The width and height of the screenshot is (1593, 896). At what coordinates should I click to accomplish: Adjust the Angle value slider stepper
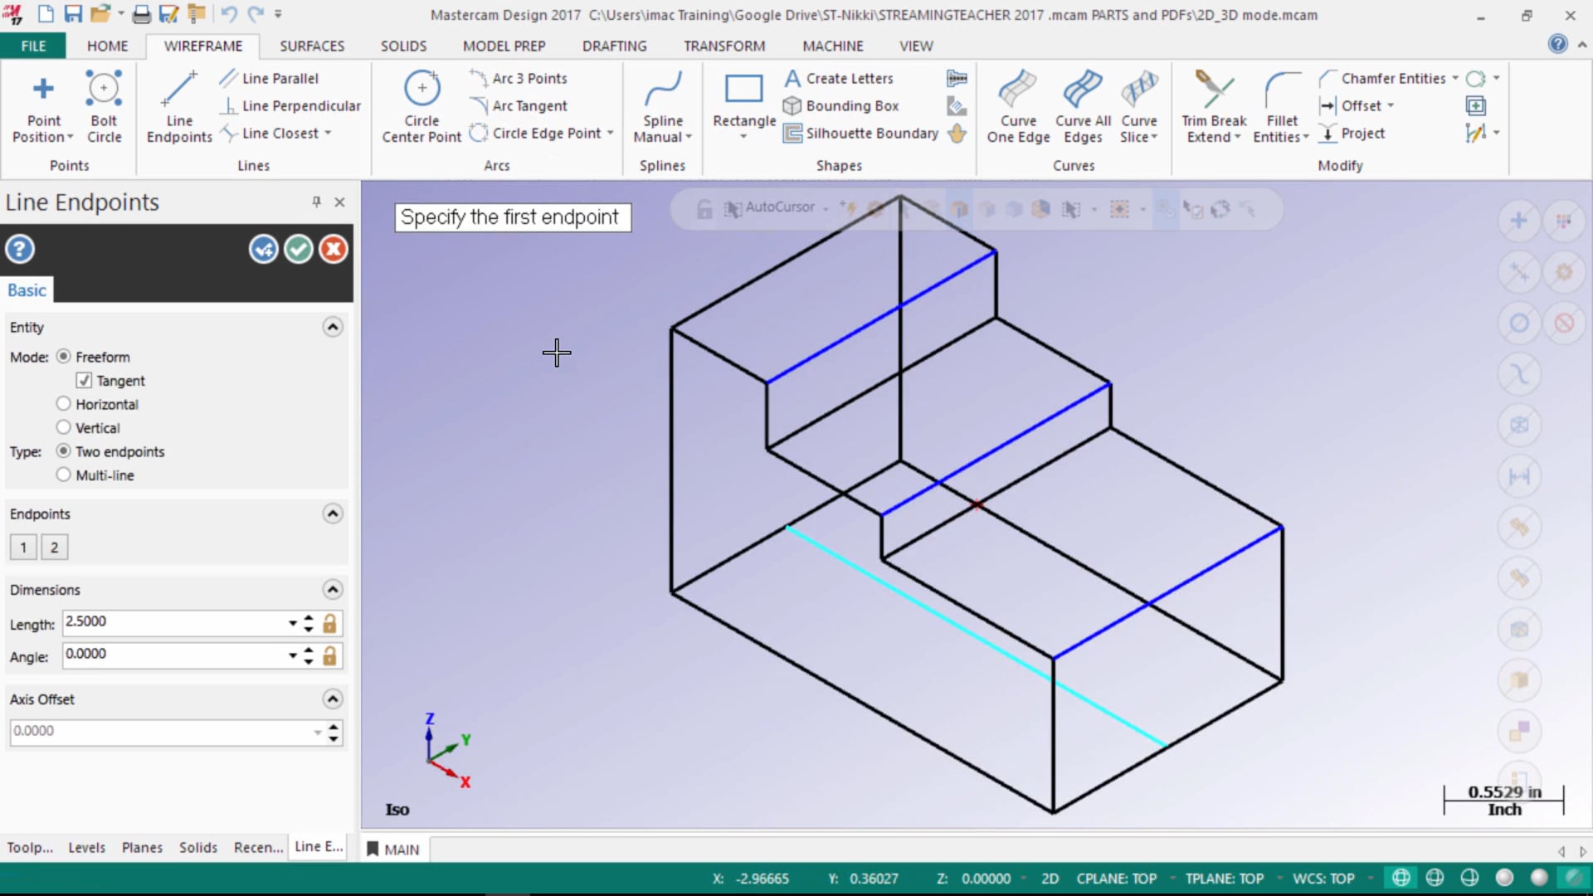pyautogui.click(x=309, y=655)
